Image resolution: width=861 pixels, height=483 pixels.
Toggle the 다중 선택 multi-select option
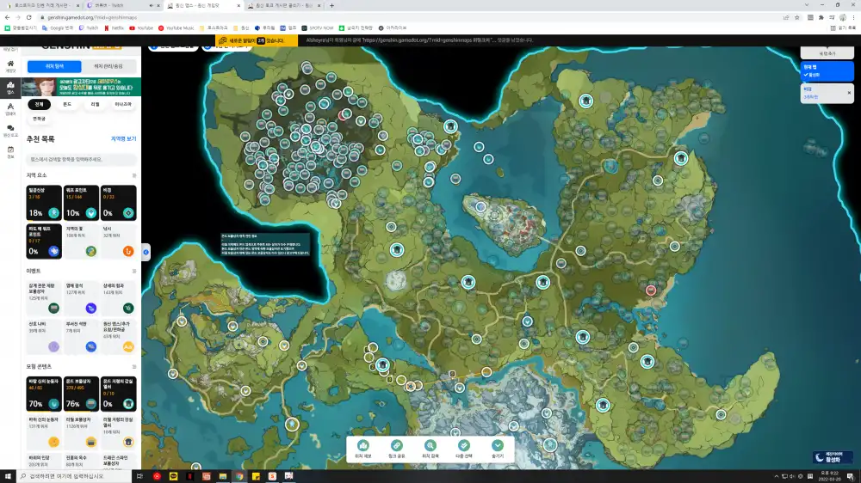[464, 447]
